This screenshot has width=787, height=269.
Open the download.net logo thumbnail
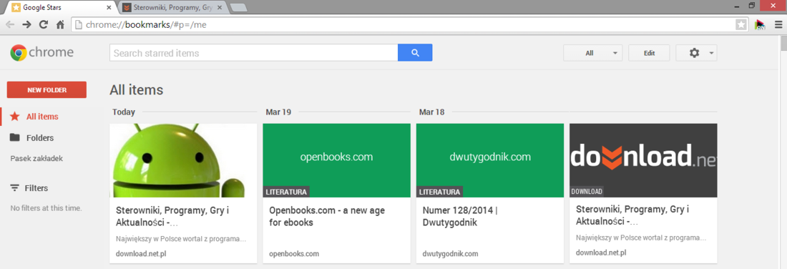(x=643, y=160)
